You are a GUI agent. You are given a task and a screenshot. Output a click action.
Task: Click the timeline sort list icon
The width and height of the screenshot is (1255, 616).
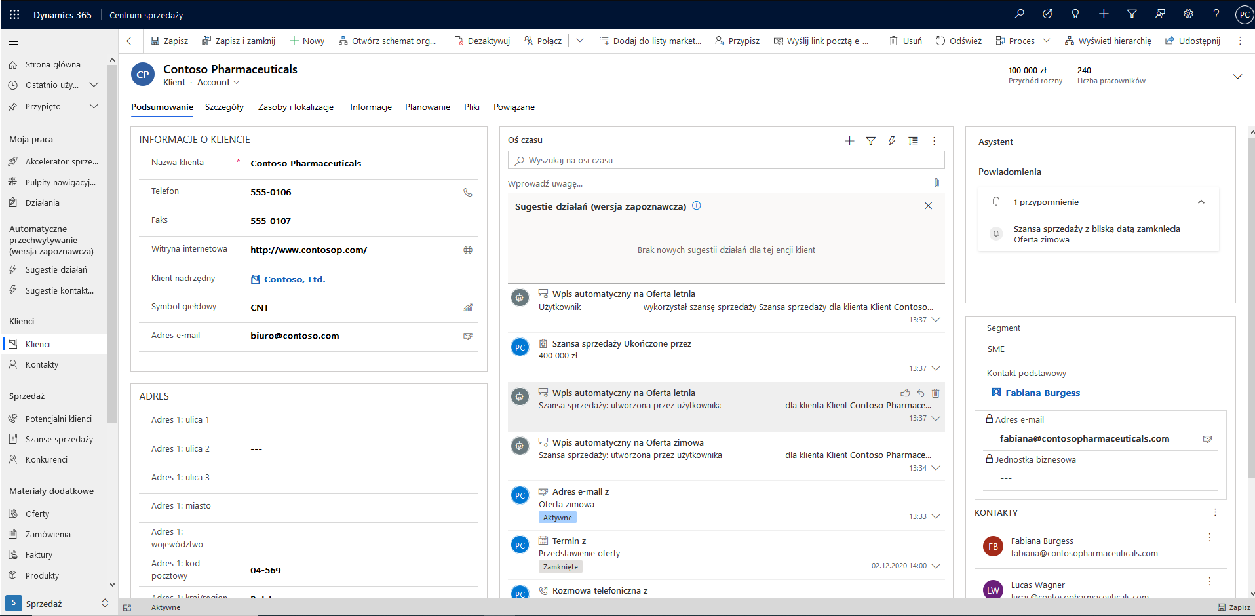(x=913, y=140)
